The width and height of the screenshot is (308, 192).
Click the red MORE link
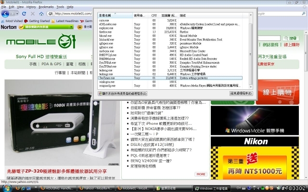(201, 174)
